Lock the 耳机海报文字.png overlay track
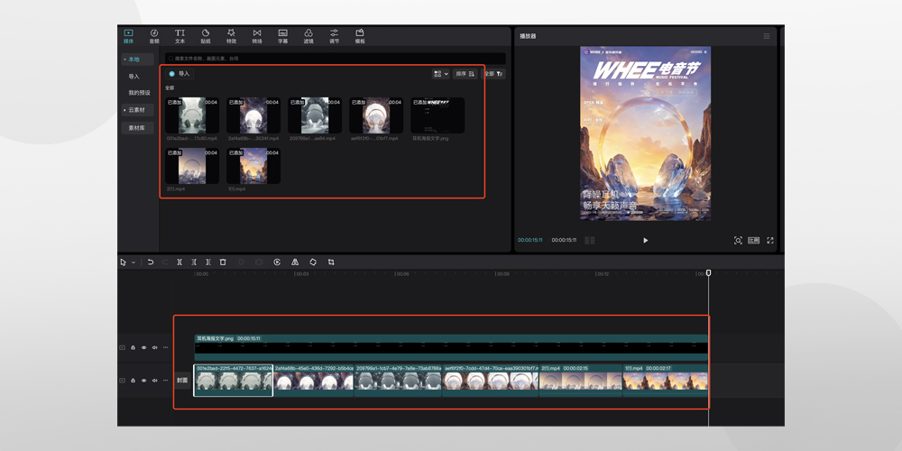Image resolution: width=902 pixels, height=451 pixels. (x=133, y=347)
